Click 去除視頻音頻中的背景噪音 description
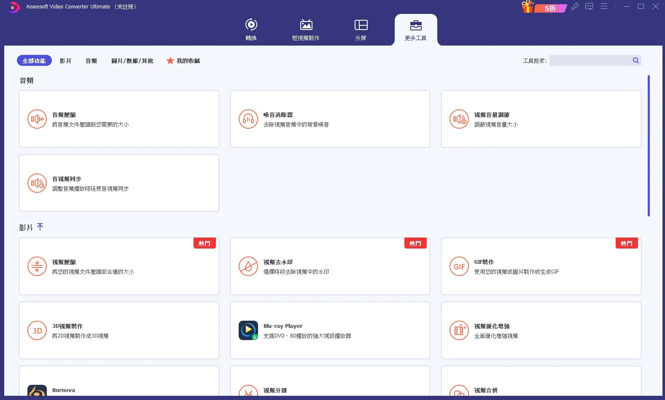This screenshot has width=665, height=400. [296, 124]
